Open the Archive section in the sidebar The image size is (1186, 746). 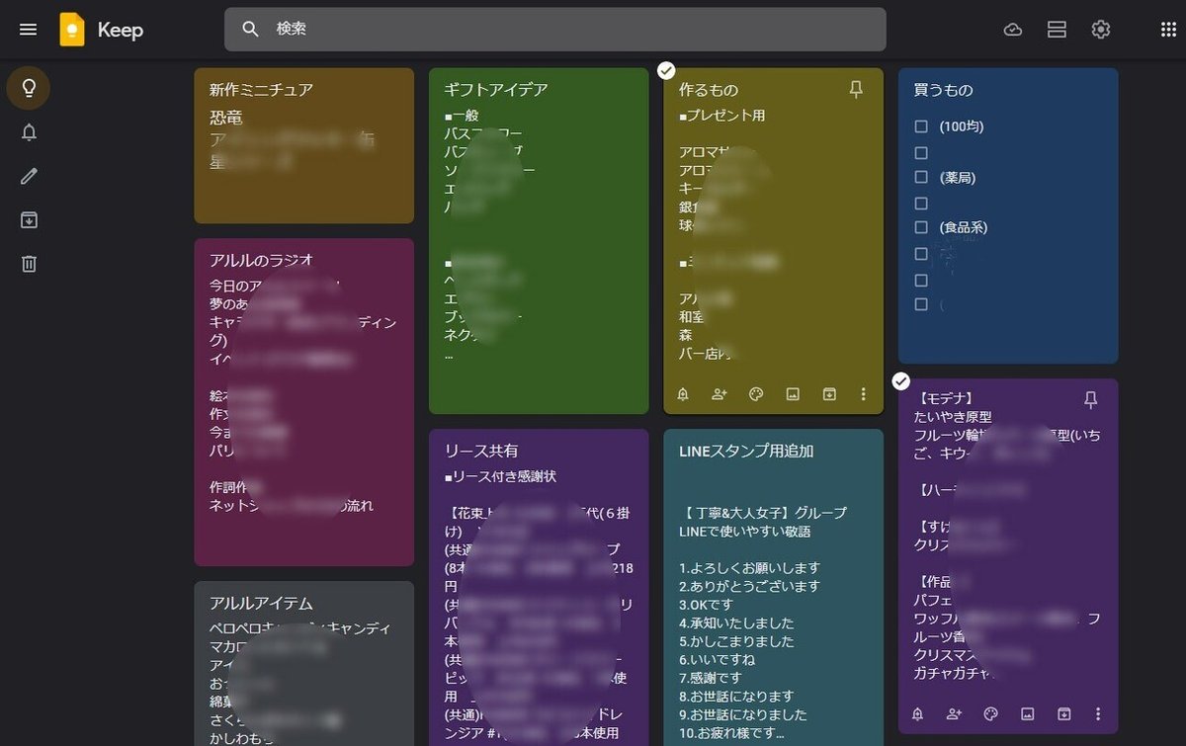(28, 219)
